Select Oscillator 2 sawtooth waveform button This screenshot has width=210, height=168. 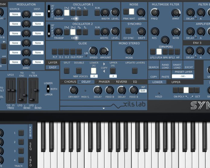[x=73, y=32]
